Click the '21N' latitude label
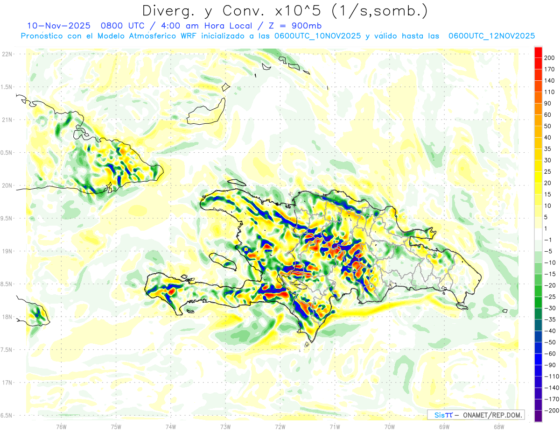The image size is (560, 433). (x=7, y=120)
